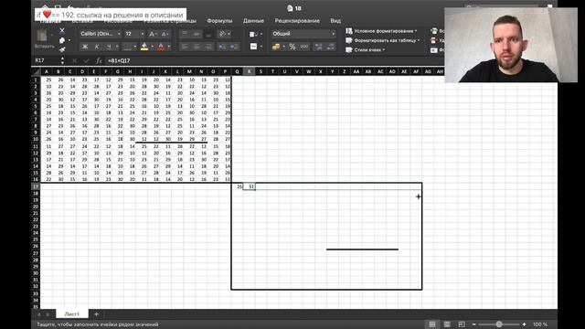Zoom in with the plus button
Image resolution: width=585 pixels, height=329 pixels.
[x=524, y=324]
